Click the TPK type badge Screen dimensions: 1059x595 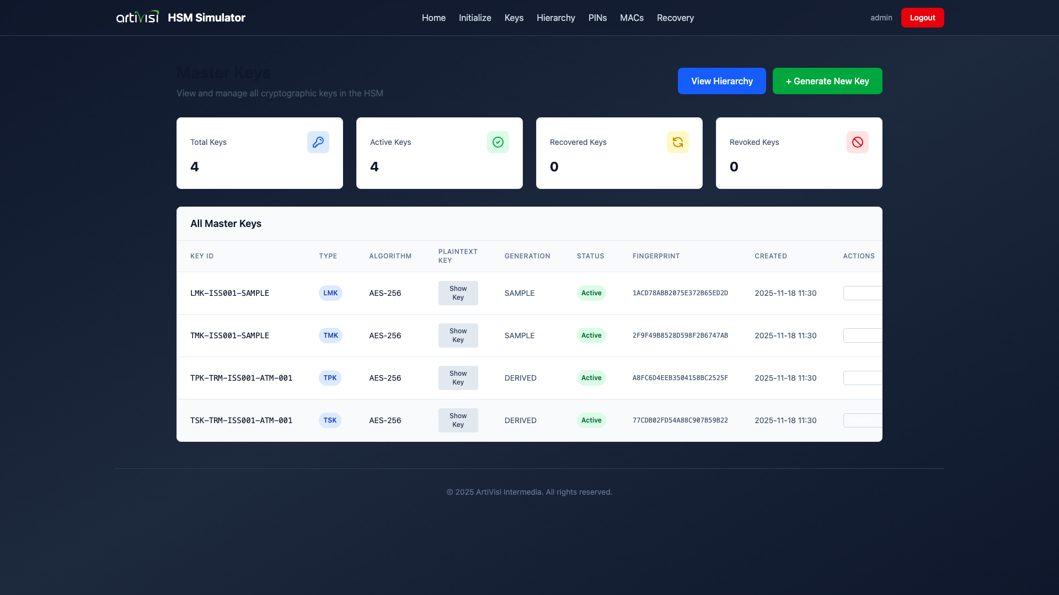[x=330, y=378]
